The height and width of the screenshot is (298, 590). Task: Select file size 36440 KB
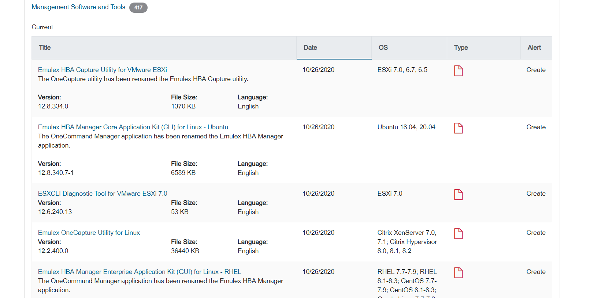(x=185, y=251)
